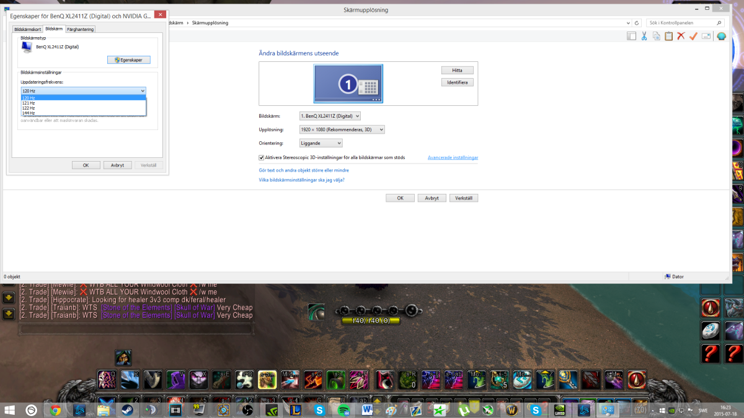Open the Upplösning resolution dropdown
This screenshot has height=418, width=744.
pyautogui.click(x=342, y=129)
